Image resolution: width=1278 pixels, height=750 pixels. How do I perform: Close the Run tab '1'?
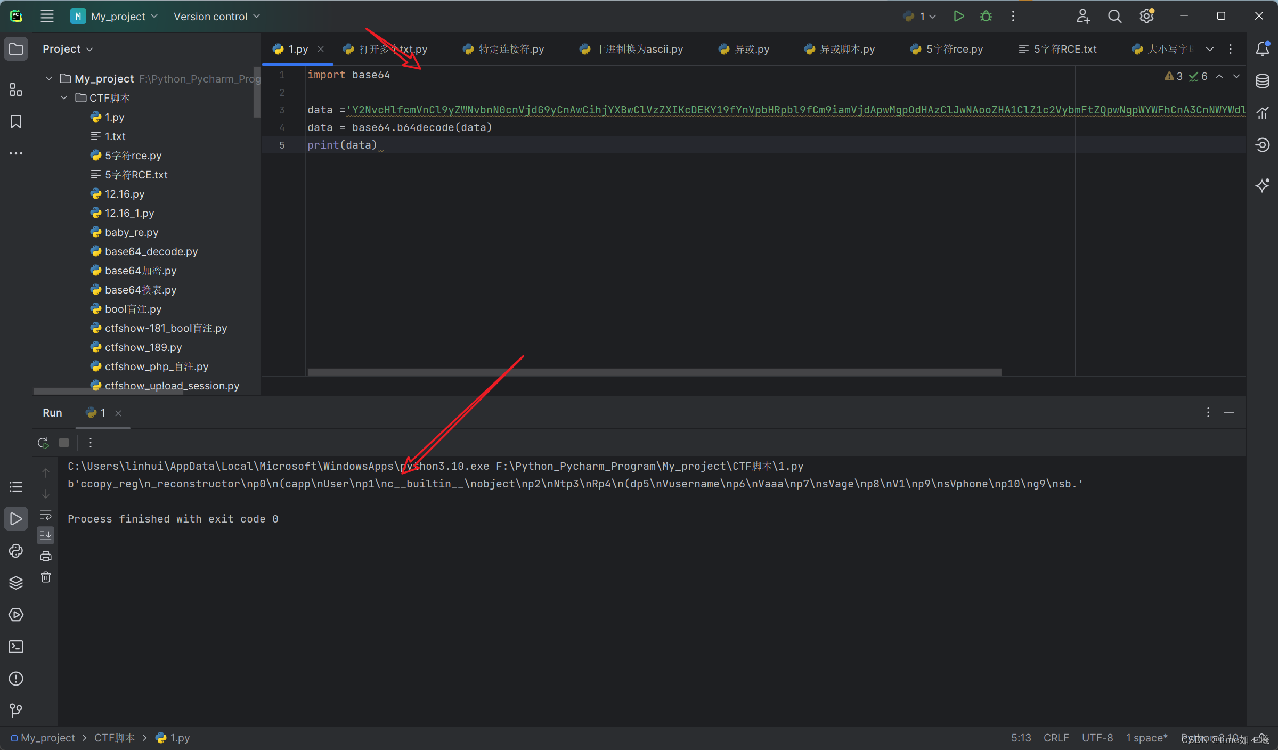[118, 413]
